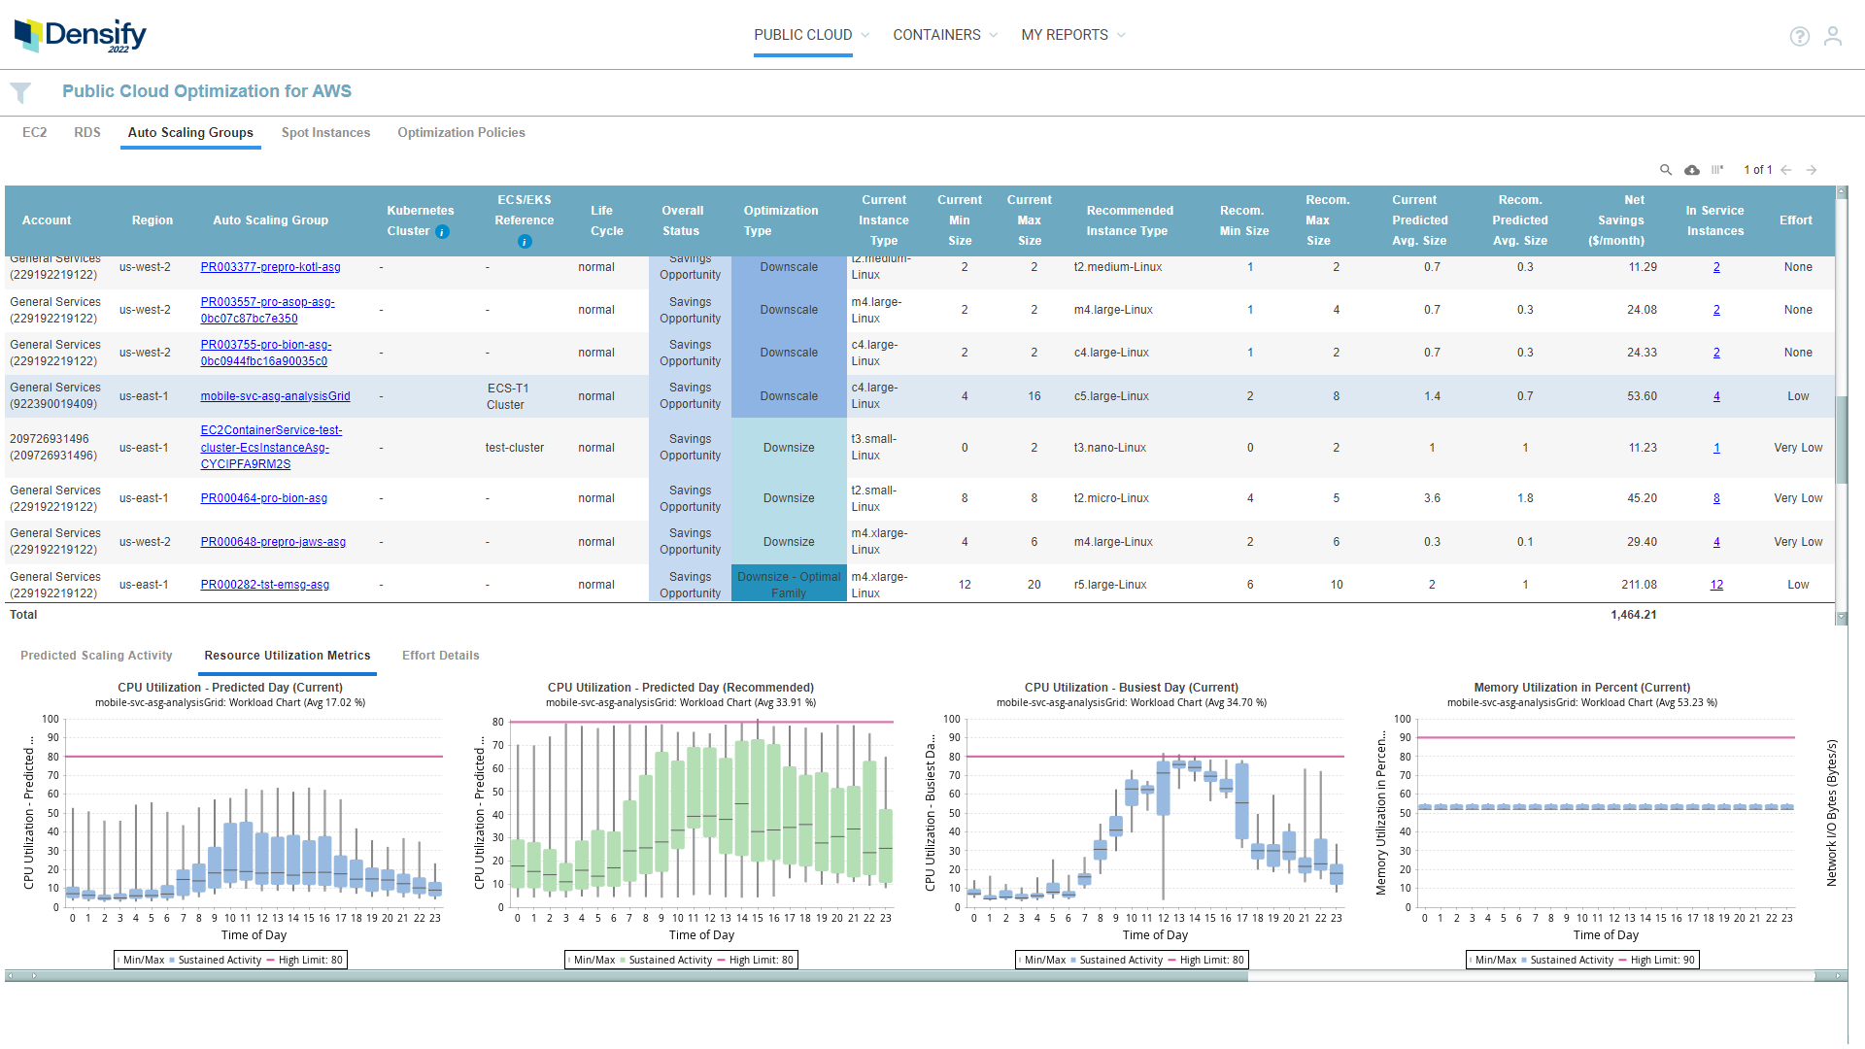Viewport: 1865px width, 1049px height.
Task: Click the Kubernetes Cluster info icon
Action: point(442,232)
